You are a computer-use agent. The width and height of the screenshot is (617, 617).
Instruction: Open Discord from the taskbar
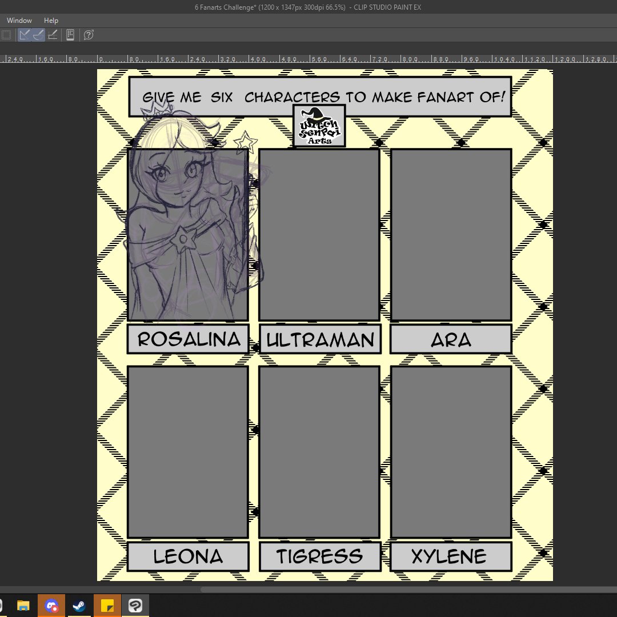pos(51,605)
